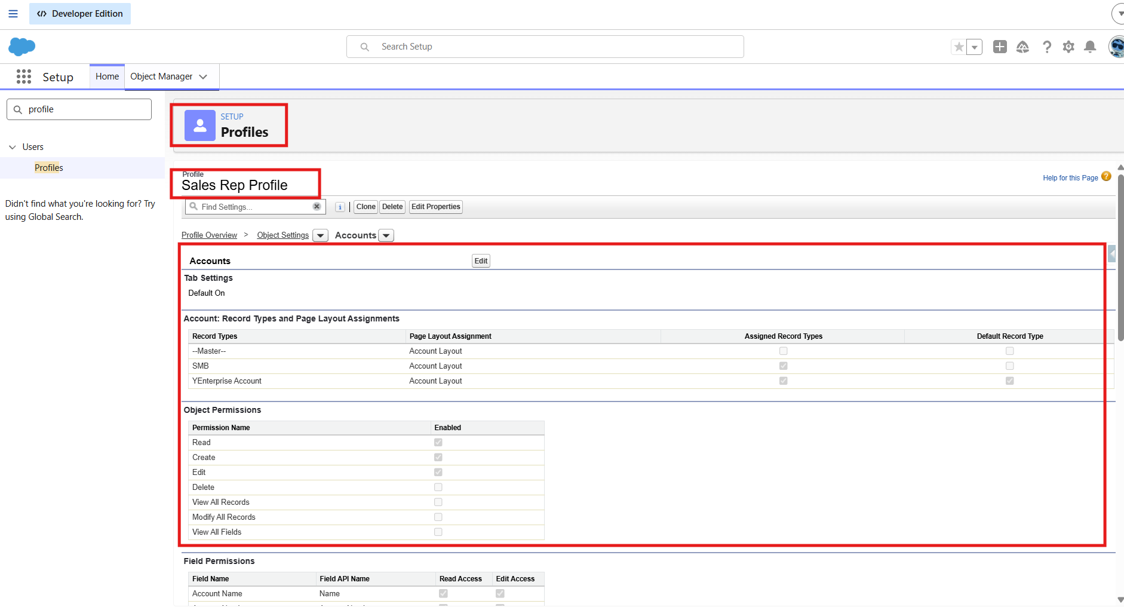Toggle Master assigned record type checkbox
The height and width of the screenshot is (610, 1124).
click(x=784, y=351)
